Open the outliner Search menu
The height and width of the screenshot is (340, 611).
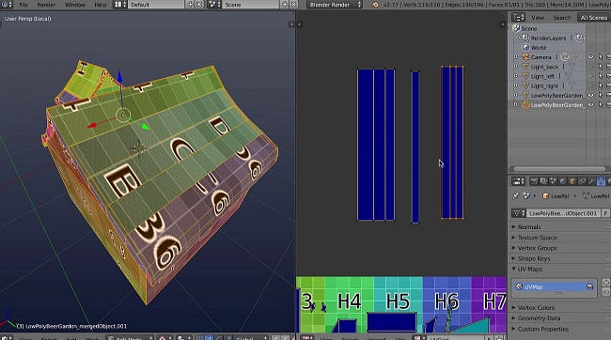(x=561, y=18)
